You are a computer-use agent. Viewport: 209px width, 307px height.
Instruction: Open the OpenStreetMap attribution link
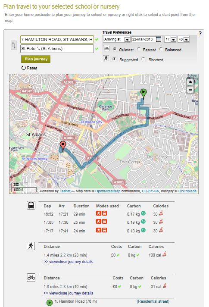[x=108, y=191]
